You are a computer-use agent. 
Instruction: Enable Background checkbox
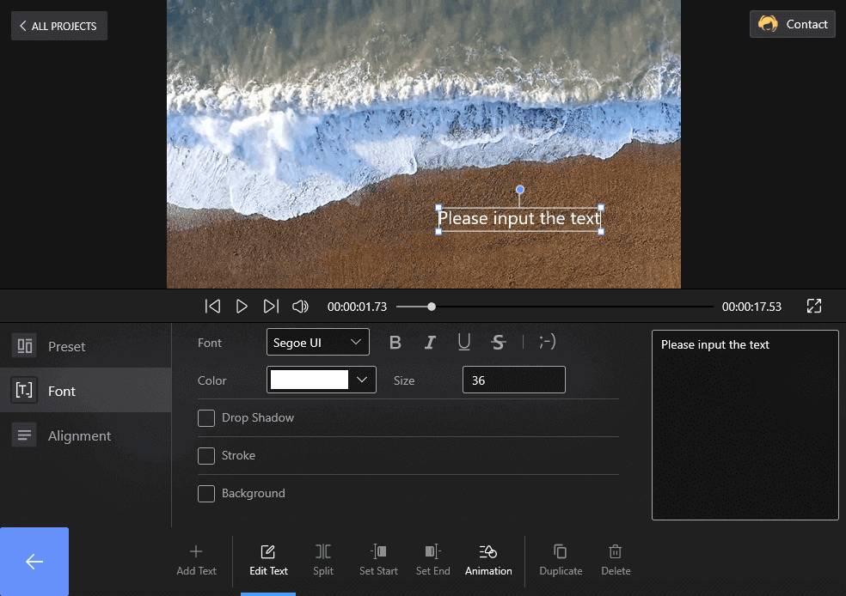coord(206,493)
